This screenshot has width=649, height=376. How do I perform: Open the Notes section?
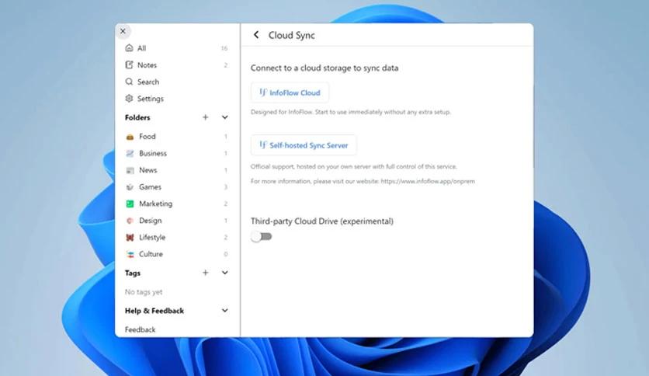pyautogui.click(x=147, y=65)
